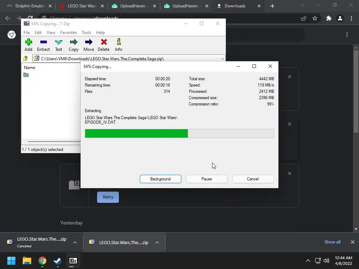Click the Move icon in 7-Zip toolbar
This screenshot has width=359, height=269.
tap(89, 45)
